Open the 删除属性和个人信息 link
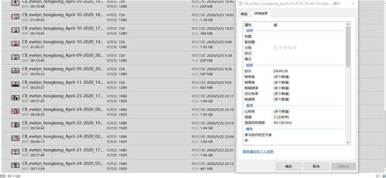The width and height of the screenshot is (386, 178). pos(258,151)
